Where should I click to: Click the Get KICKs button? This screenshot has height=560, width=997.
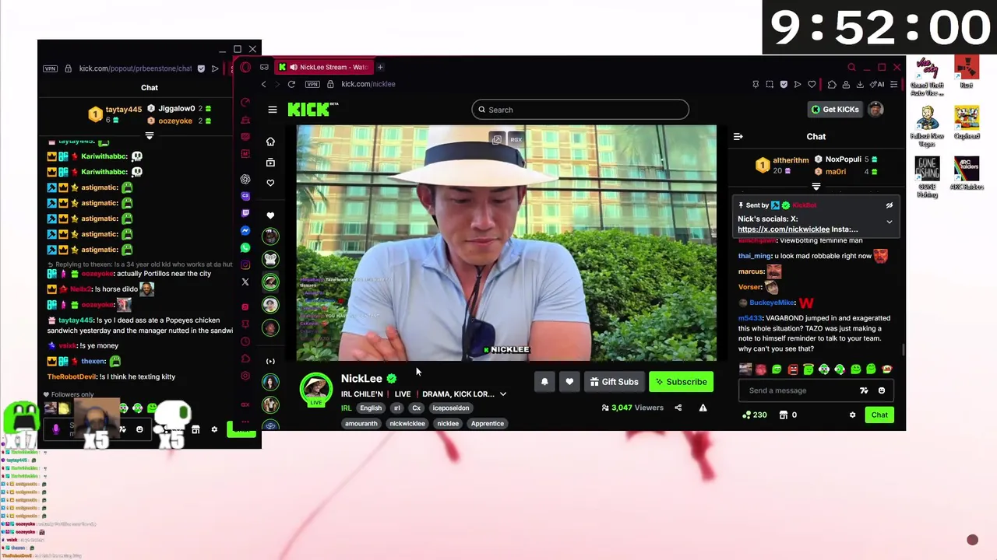[834, 110]
